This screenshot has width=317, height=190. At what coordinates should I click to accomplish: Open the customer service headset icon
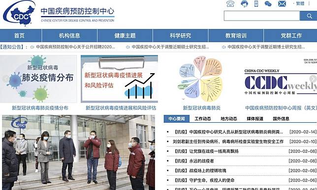(244, 4)
